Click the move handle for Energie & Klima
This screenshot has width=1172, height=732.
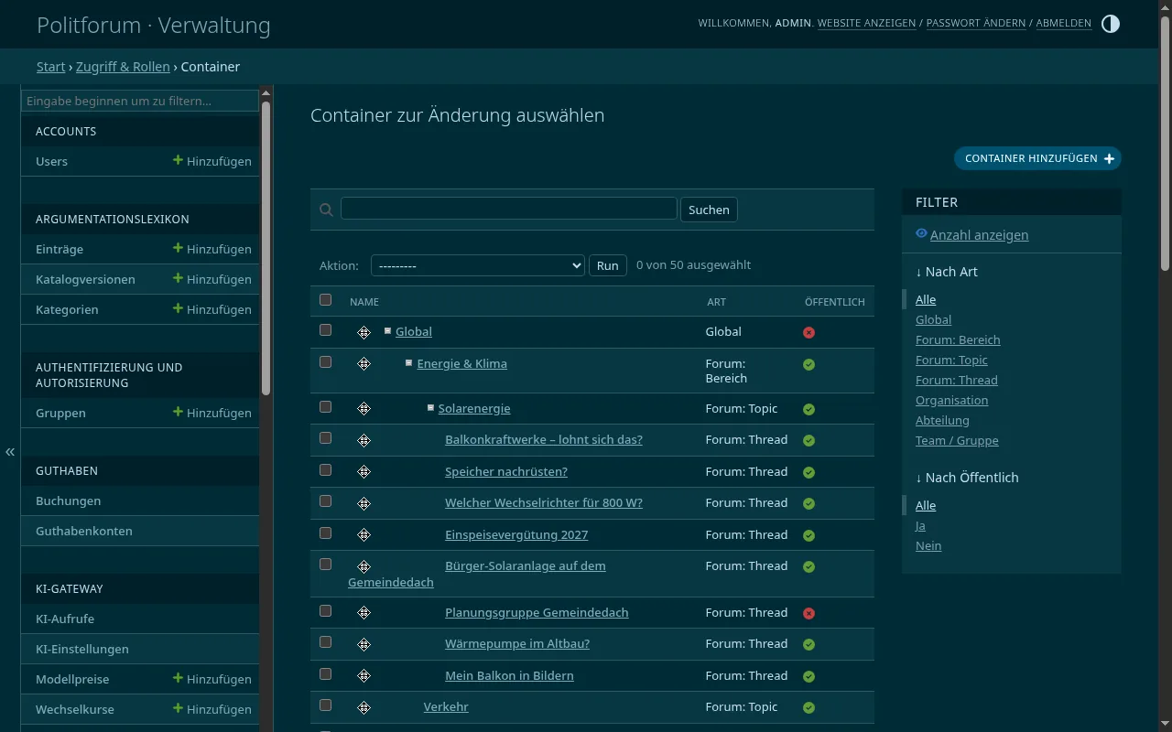coord(364,364)
